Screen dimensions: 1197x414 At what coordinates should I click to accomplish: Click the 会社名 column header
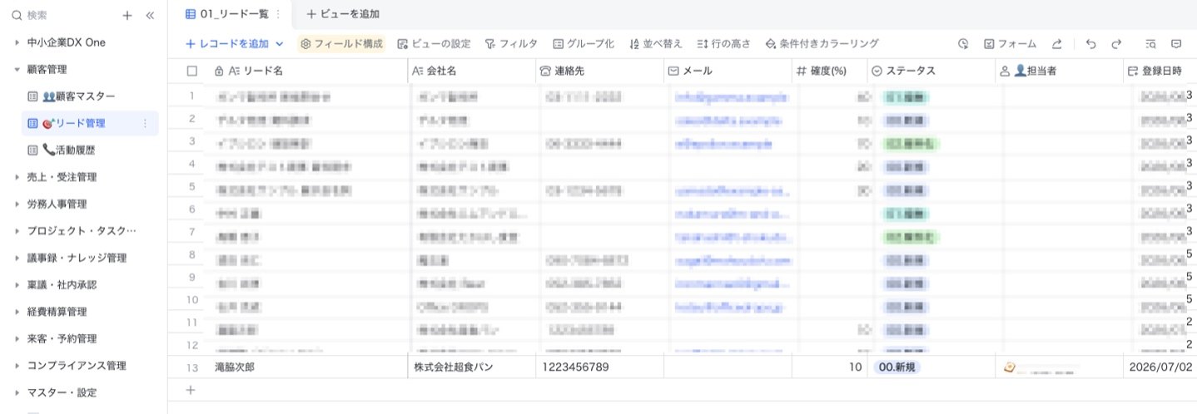pos(471,71)
